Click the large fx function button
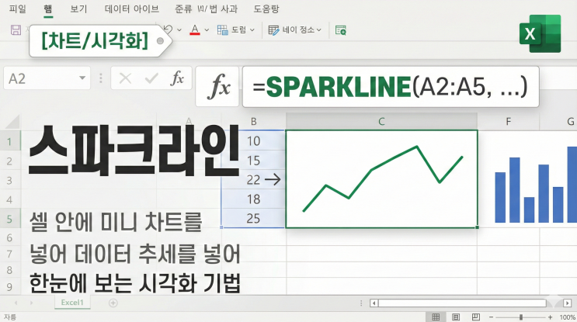The width and height of the screenshot is (577, 322). click(217, 87)
